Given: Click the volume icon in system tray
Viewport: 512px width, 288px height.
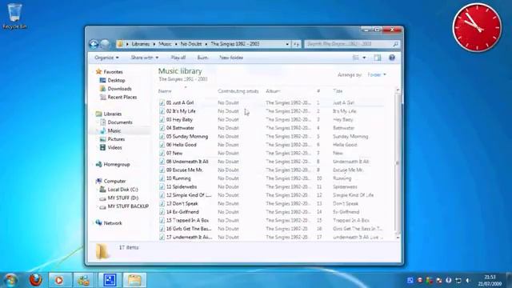Looking at the screenshot, I should tap(468, 281).
